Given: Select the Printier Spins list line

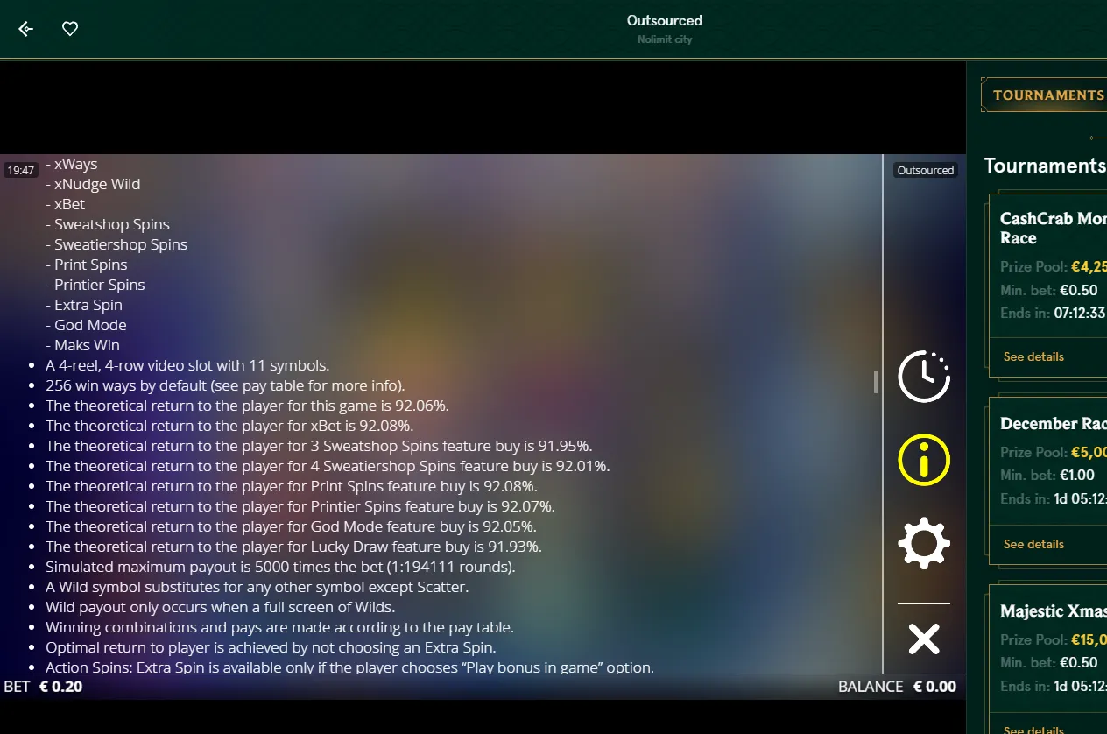Looking at the screenshot, I should 95,285.
